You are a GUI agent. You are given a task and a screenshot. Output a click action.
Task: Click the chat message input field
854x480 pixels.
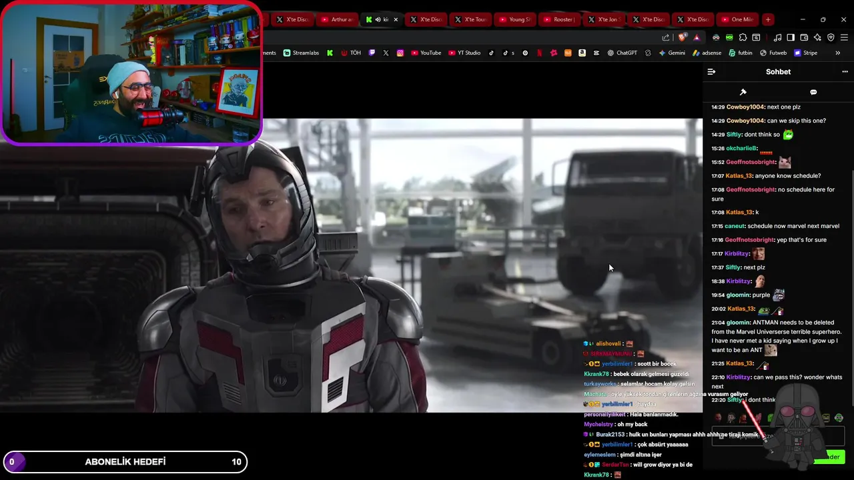click(x=777, y=436)
